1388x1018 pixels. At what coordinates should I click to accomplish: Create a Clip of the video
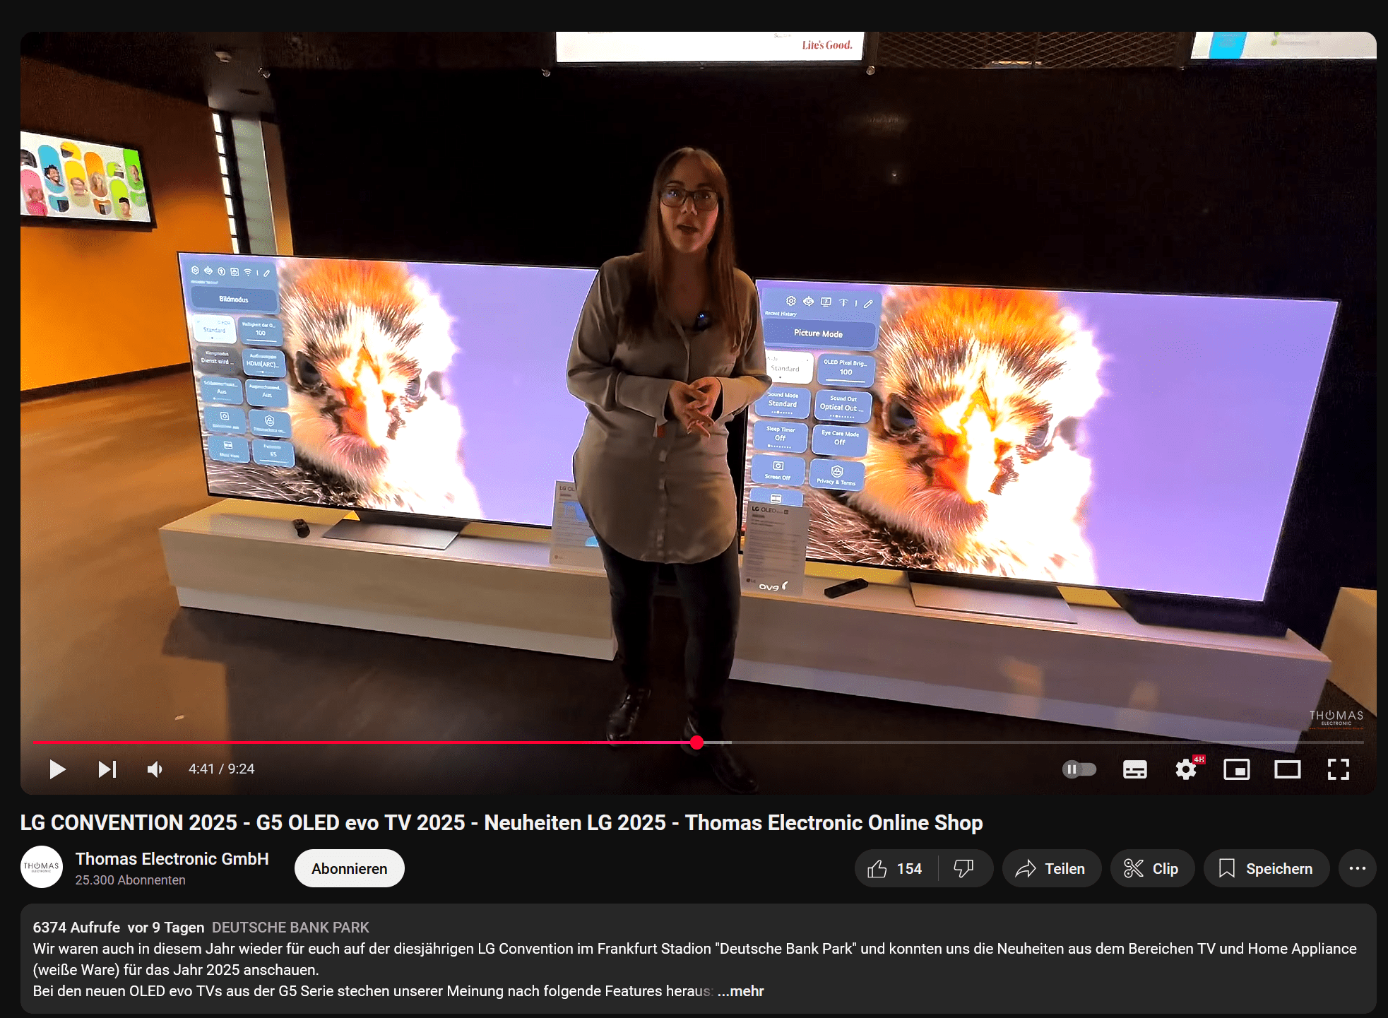click(x=1152, y=868)
